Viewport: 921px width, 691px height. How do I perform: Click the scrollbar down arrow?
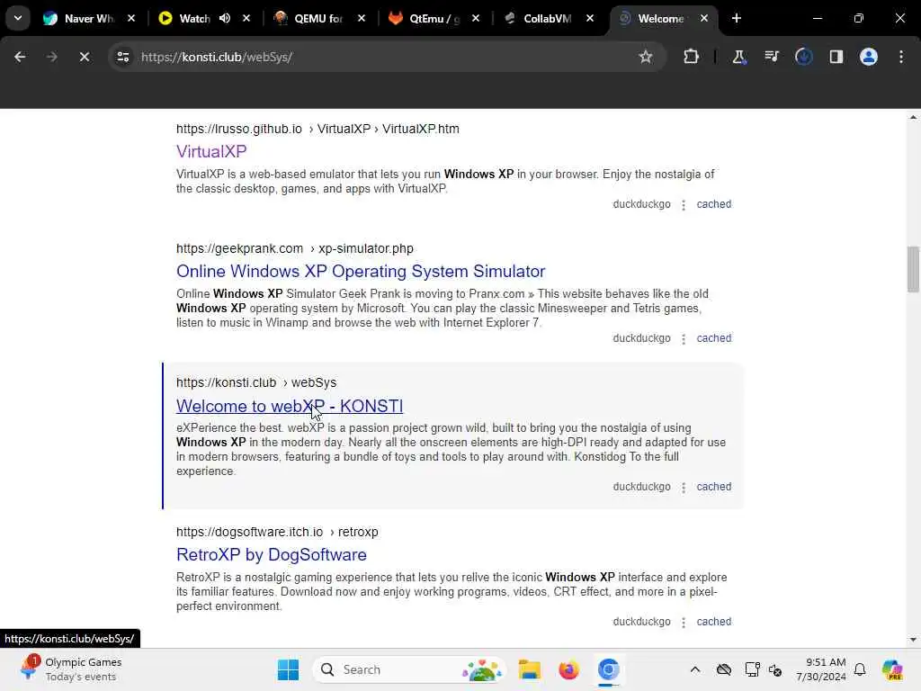pyautogui.click(x=913, y=640)
